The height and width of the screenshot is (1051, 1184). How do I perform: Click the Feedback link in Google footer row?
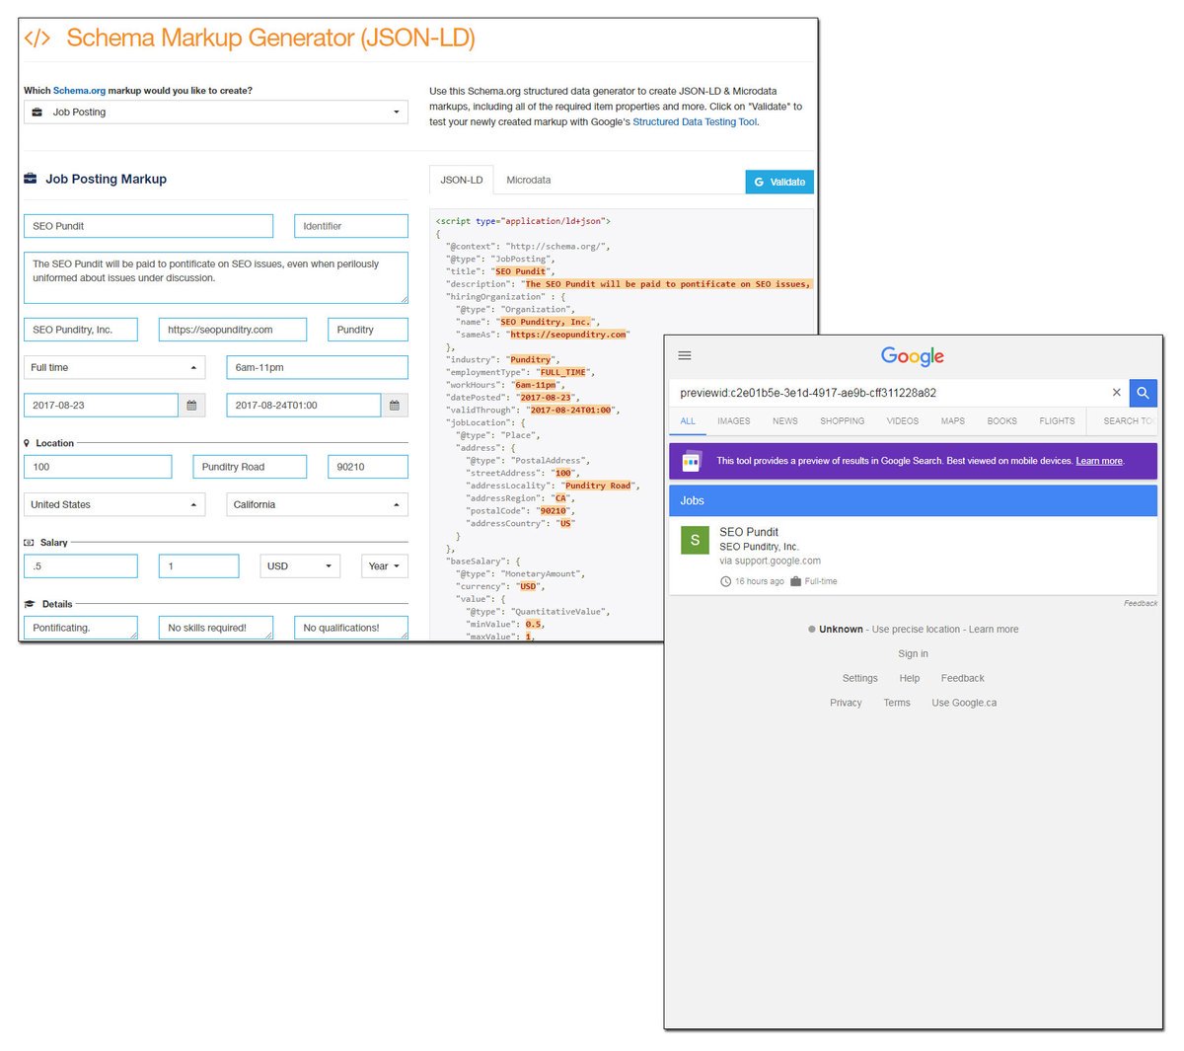click(x=963, y=679)
